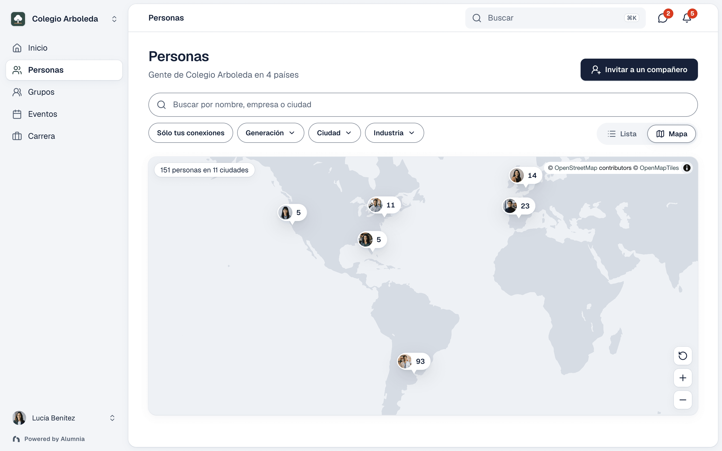The width and height of the screenshot is (722, 451).
Task: Zoom out the map with minus button
Action: coord(683,400)
